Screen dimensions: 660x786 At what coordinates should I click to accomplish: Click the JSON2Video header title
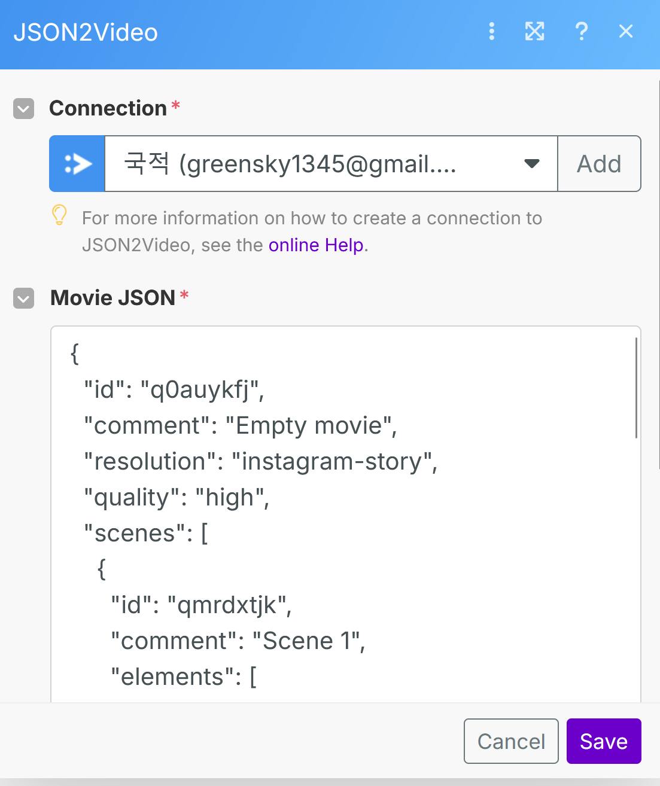(x=86, y=33)
